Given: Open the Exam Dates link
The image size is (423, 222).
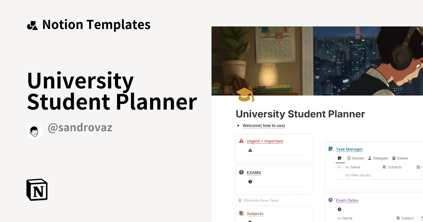Looking at the screenshot, I should coord(347,200).
